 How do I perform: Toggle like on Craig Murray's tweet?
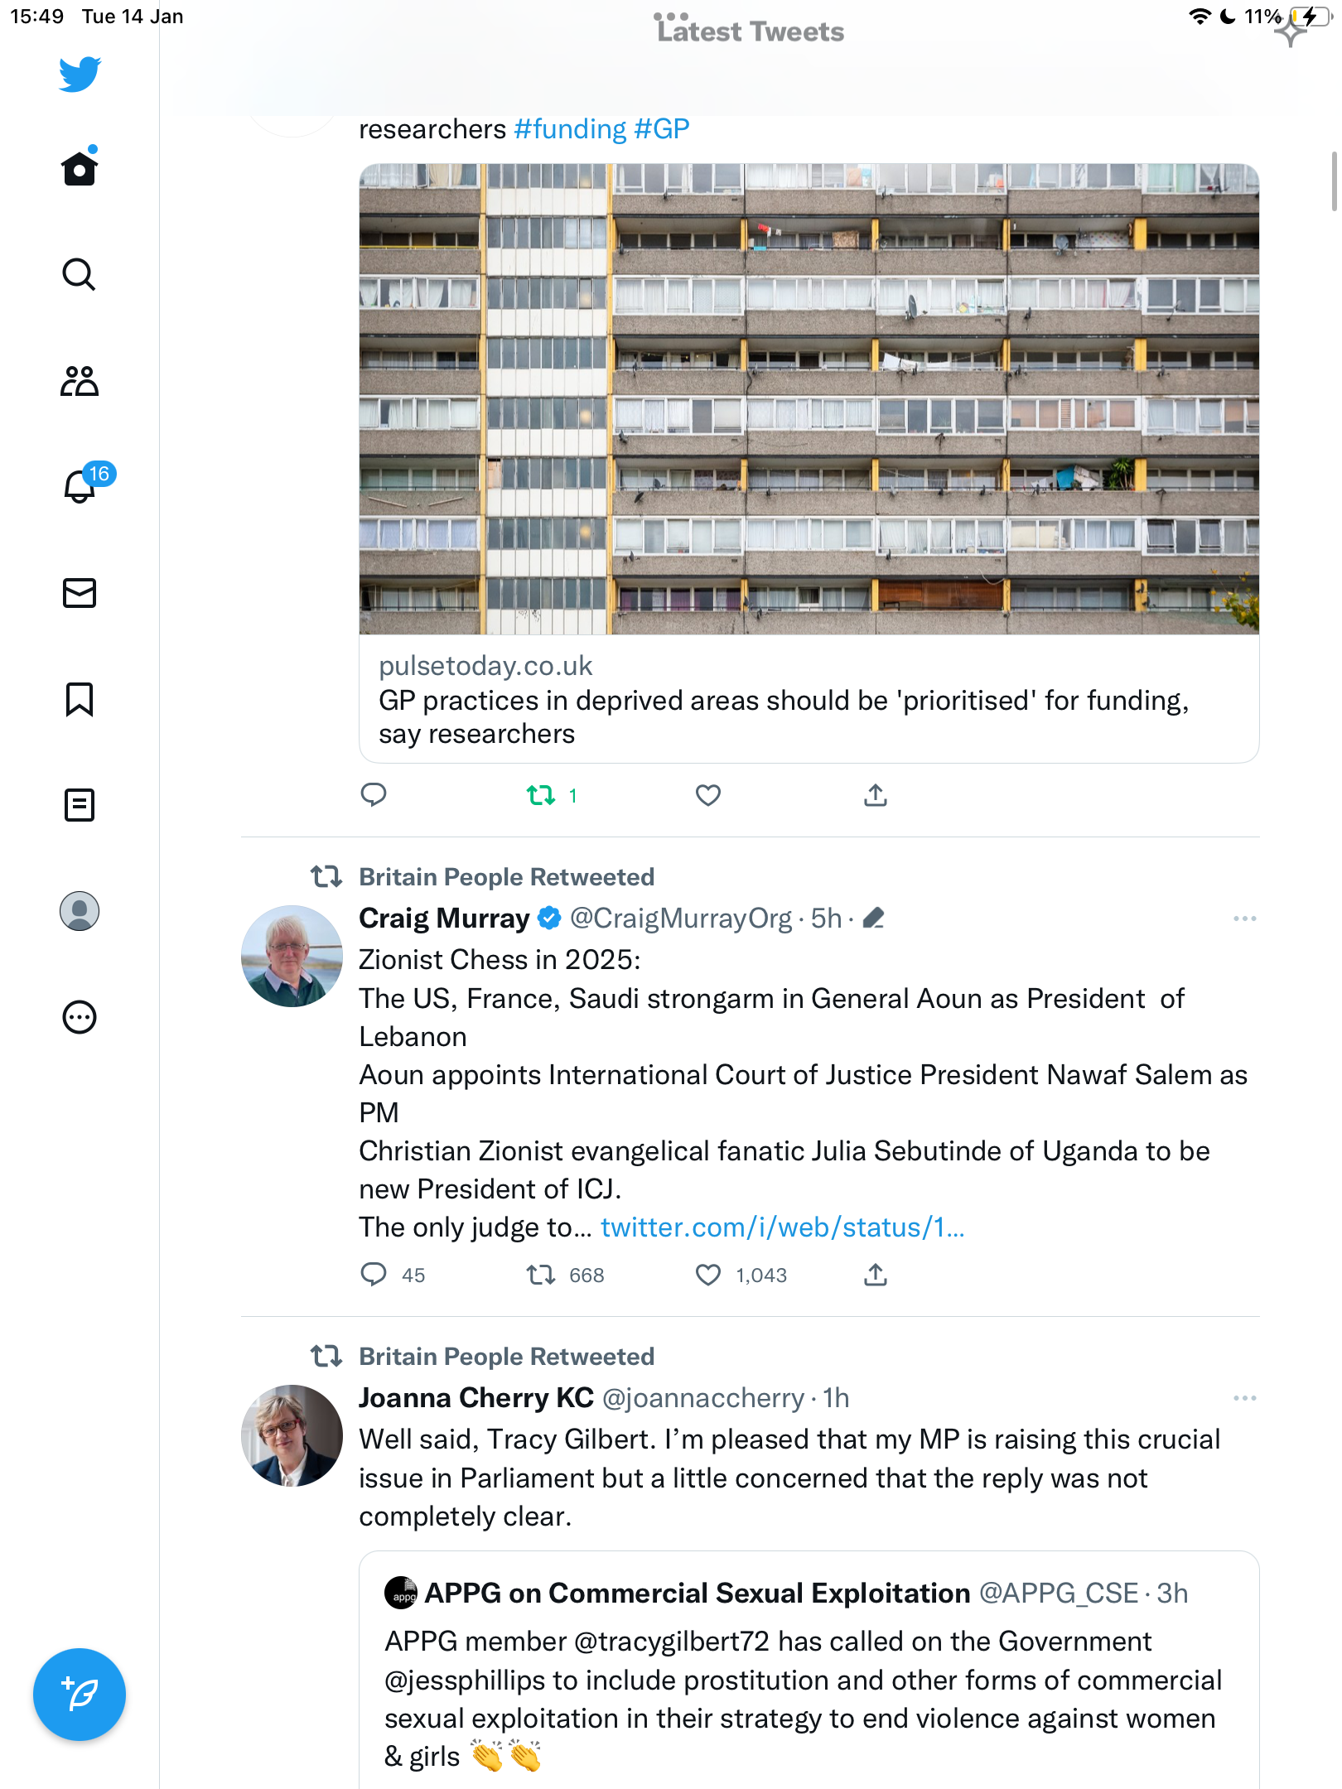[x=708, y=1275]
